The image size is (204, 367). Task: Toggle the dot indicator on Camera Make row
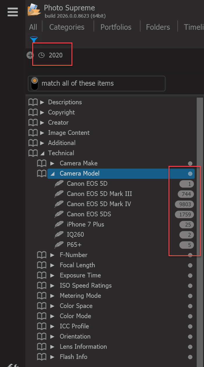pos(190,164)
